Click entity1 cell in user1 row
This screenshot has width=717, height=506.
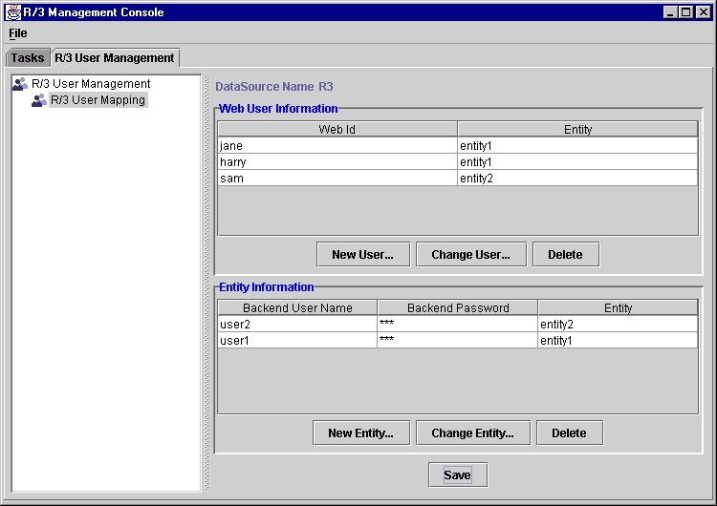(x=619, y=340)
